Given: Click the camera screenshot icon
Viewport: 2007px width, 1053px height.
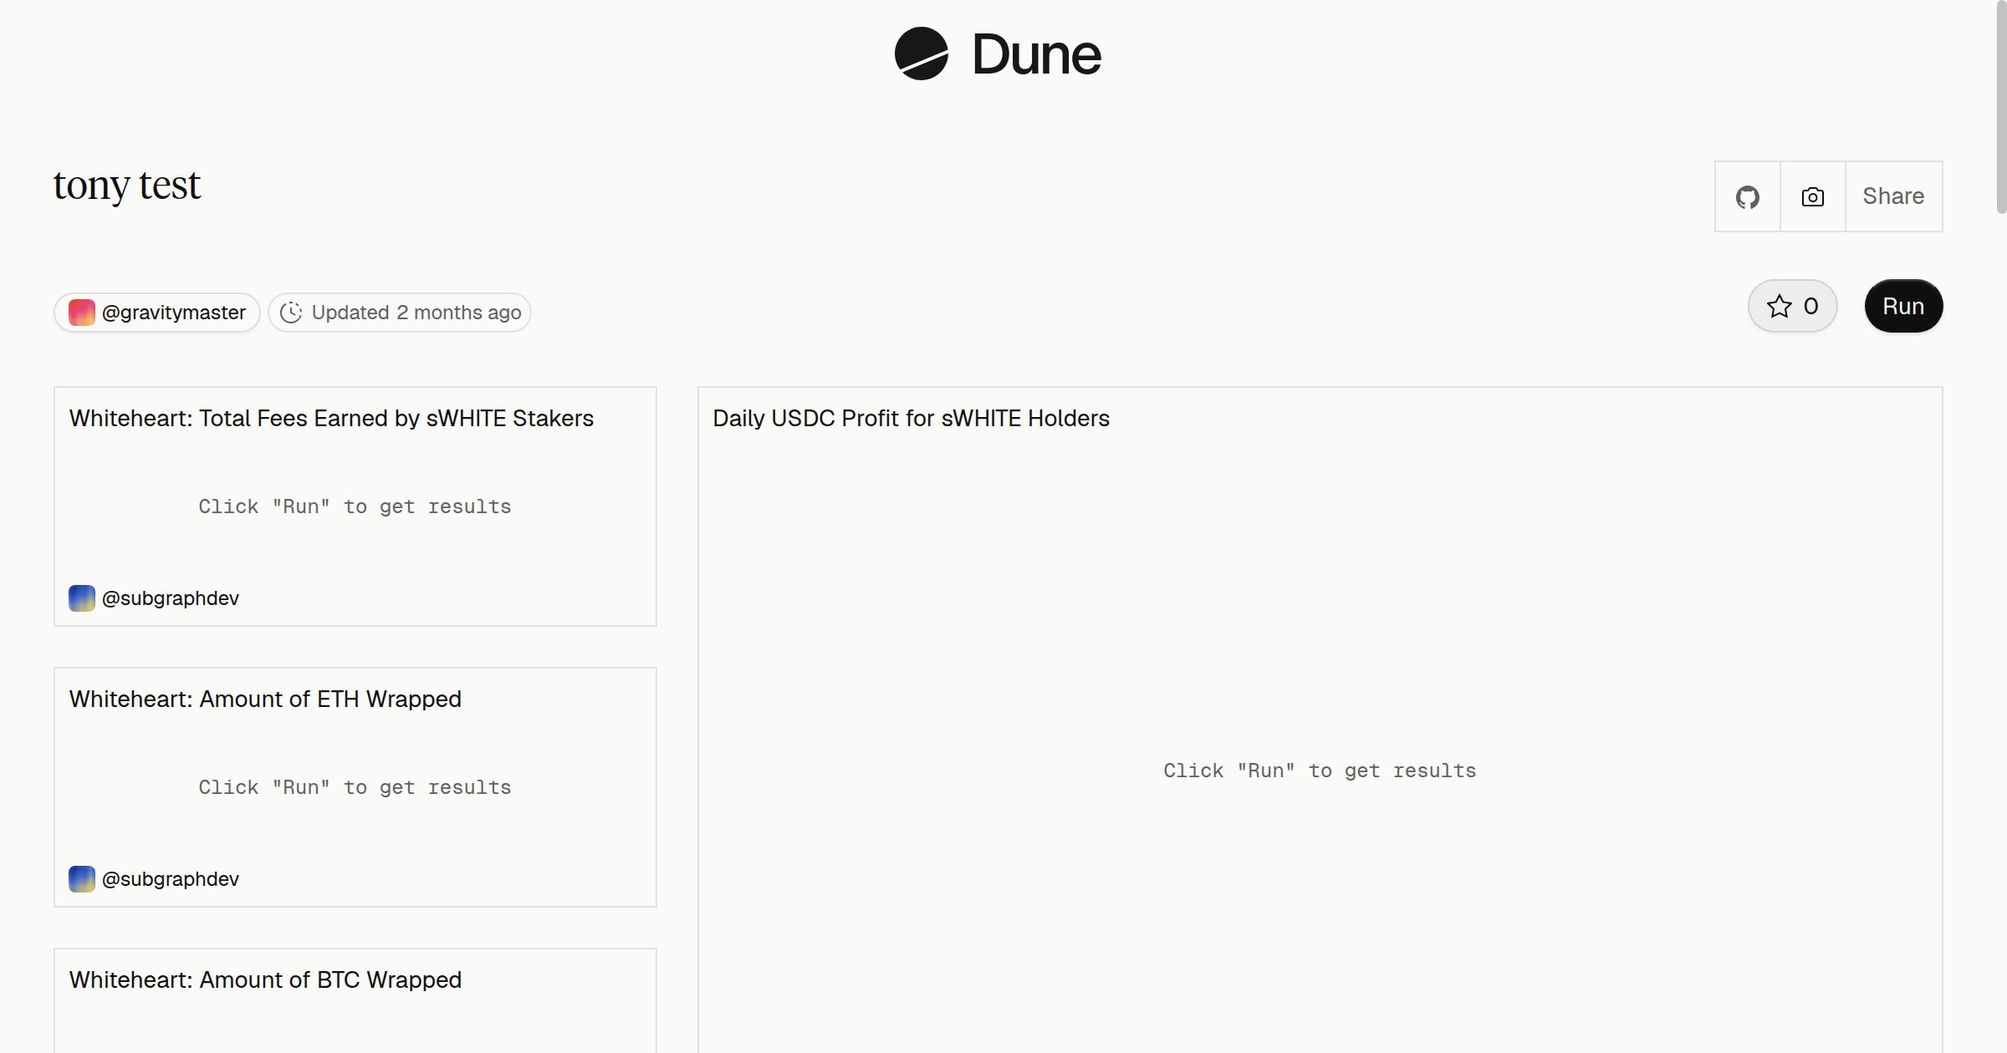Looking at the screenshot, I should coord(1812,196).
